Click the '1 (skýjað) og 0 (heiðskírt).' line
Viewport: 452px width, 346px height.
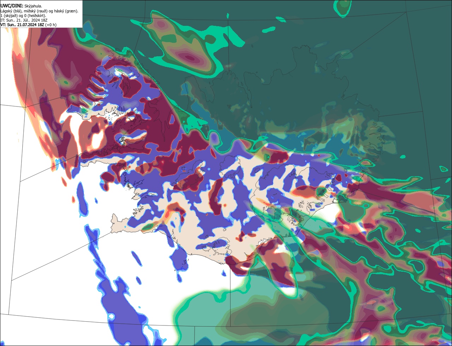click(23, 16)
